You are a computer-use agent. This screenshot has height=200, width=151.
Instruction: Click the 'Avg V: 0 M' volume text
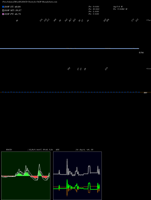(118, 6)
